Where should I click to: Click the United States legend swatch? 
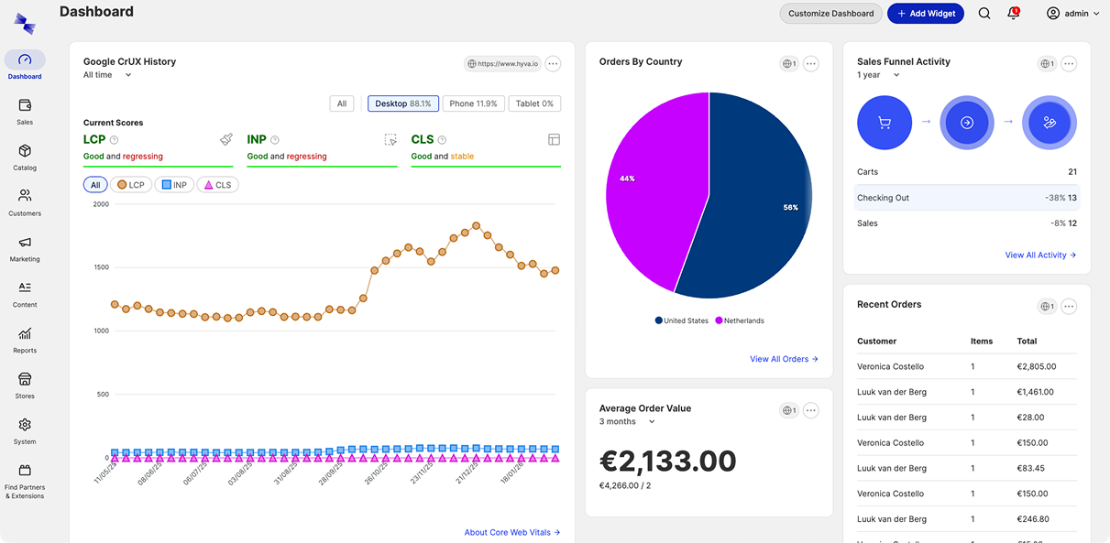(659, 320)
